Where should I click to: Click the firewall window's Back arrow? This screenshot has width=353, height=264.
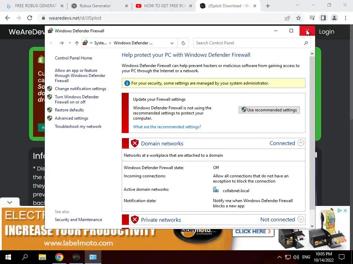click(x=51, y=43)
